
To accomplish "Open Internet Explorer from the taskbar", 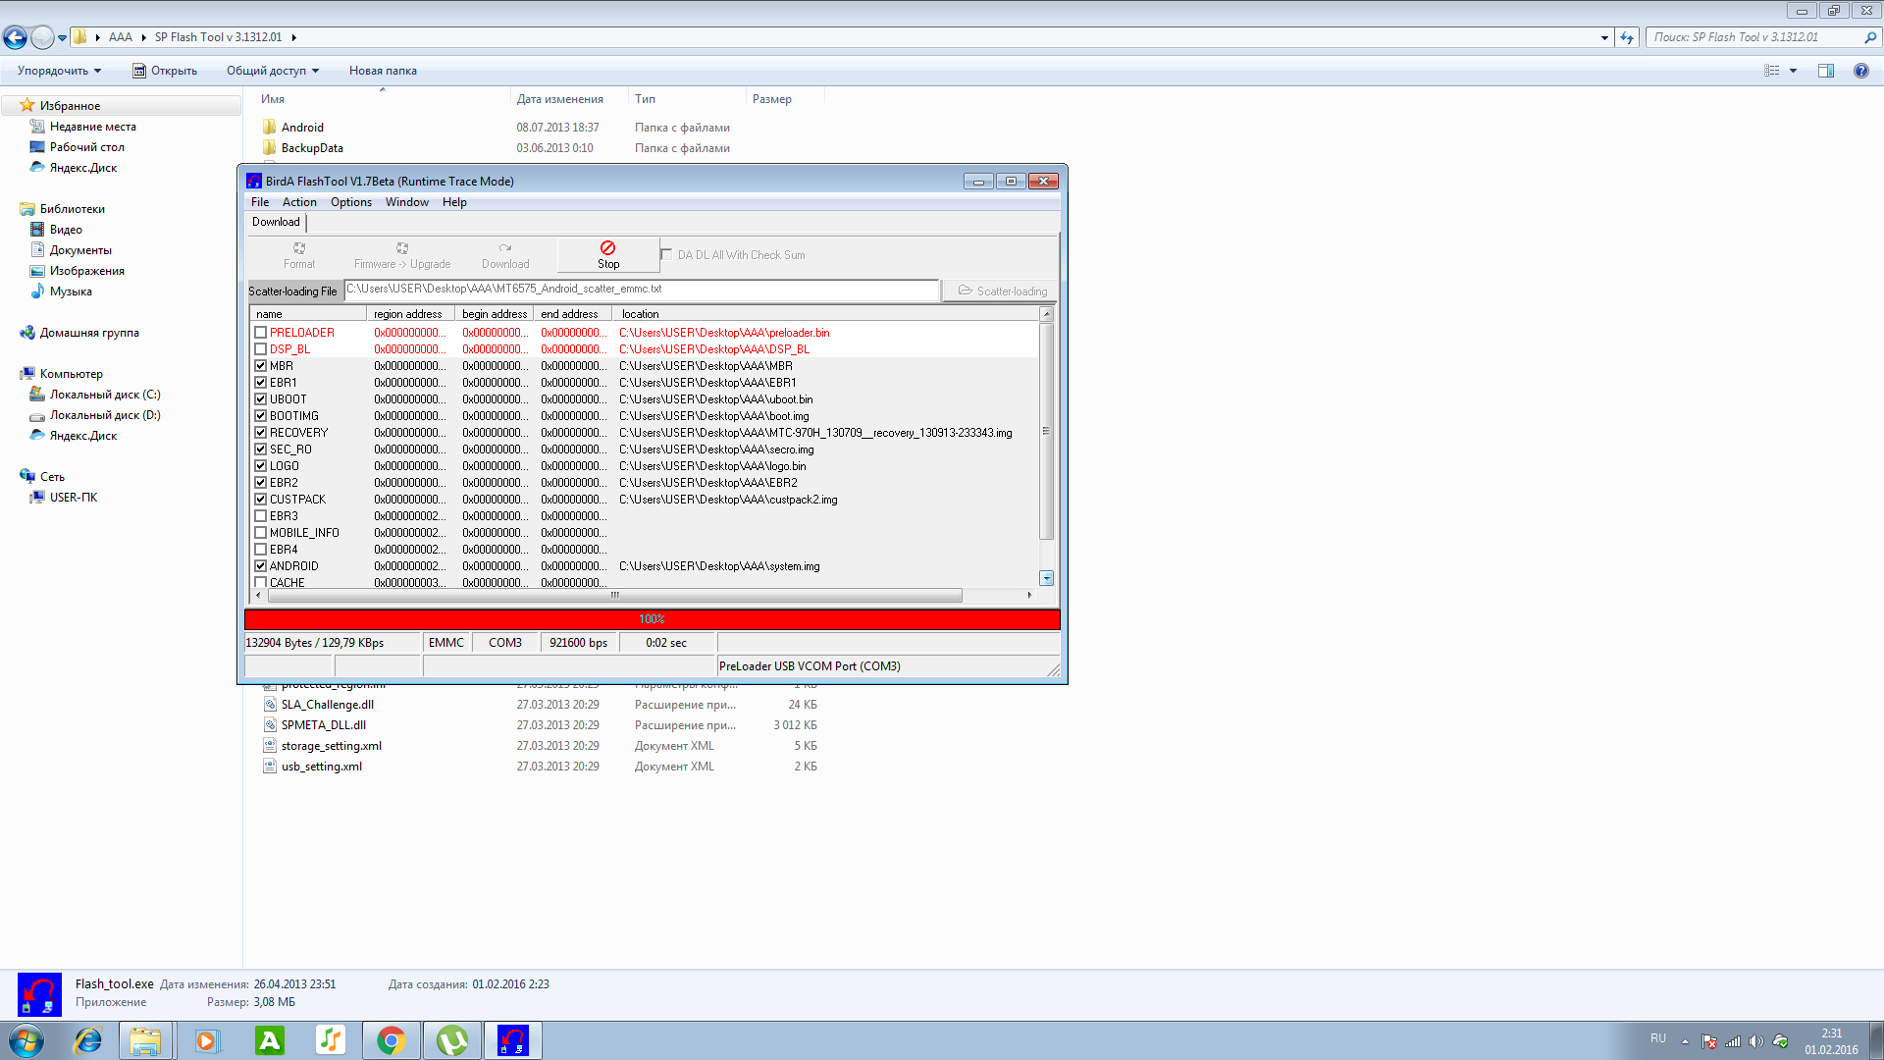I will [87, 1040].
